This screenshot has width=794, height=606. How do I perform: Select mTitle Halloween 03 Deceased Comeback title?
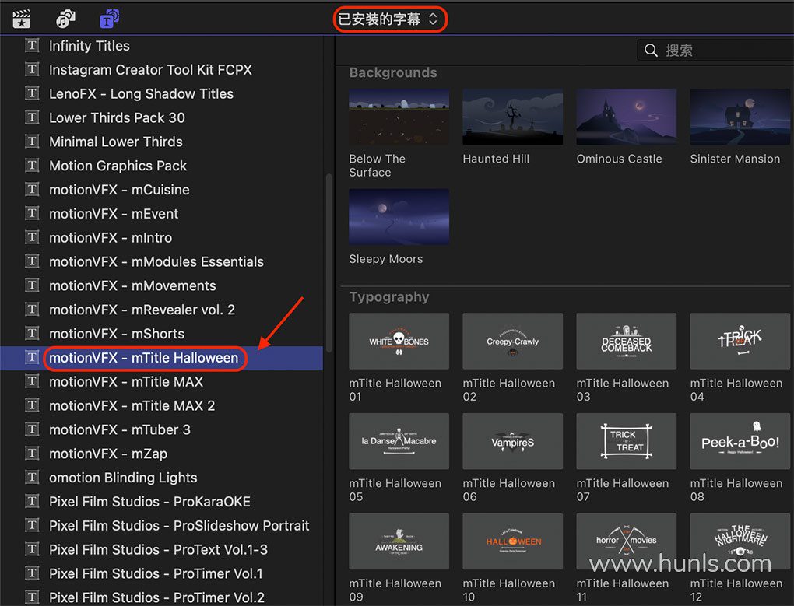coord(627,341)
